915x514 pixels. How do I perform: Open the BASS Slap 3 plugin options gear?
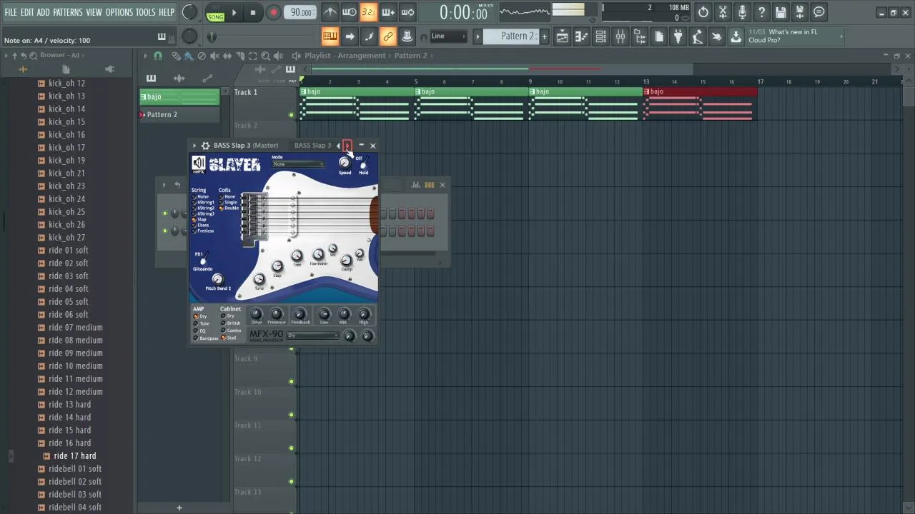(205, 146)
